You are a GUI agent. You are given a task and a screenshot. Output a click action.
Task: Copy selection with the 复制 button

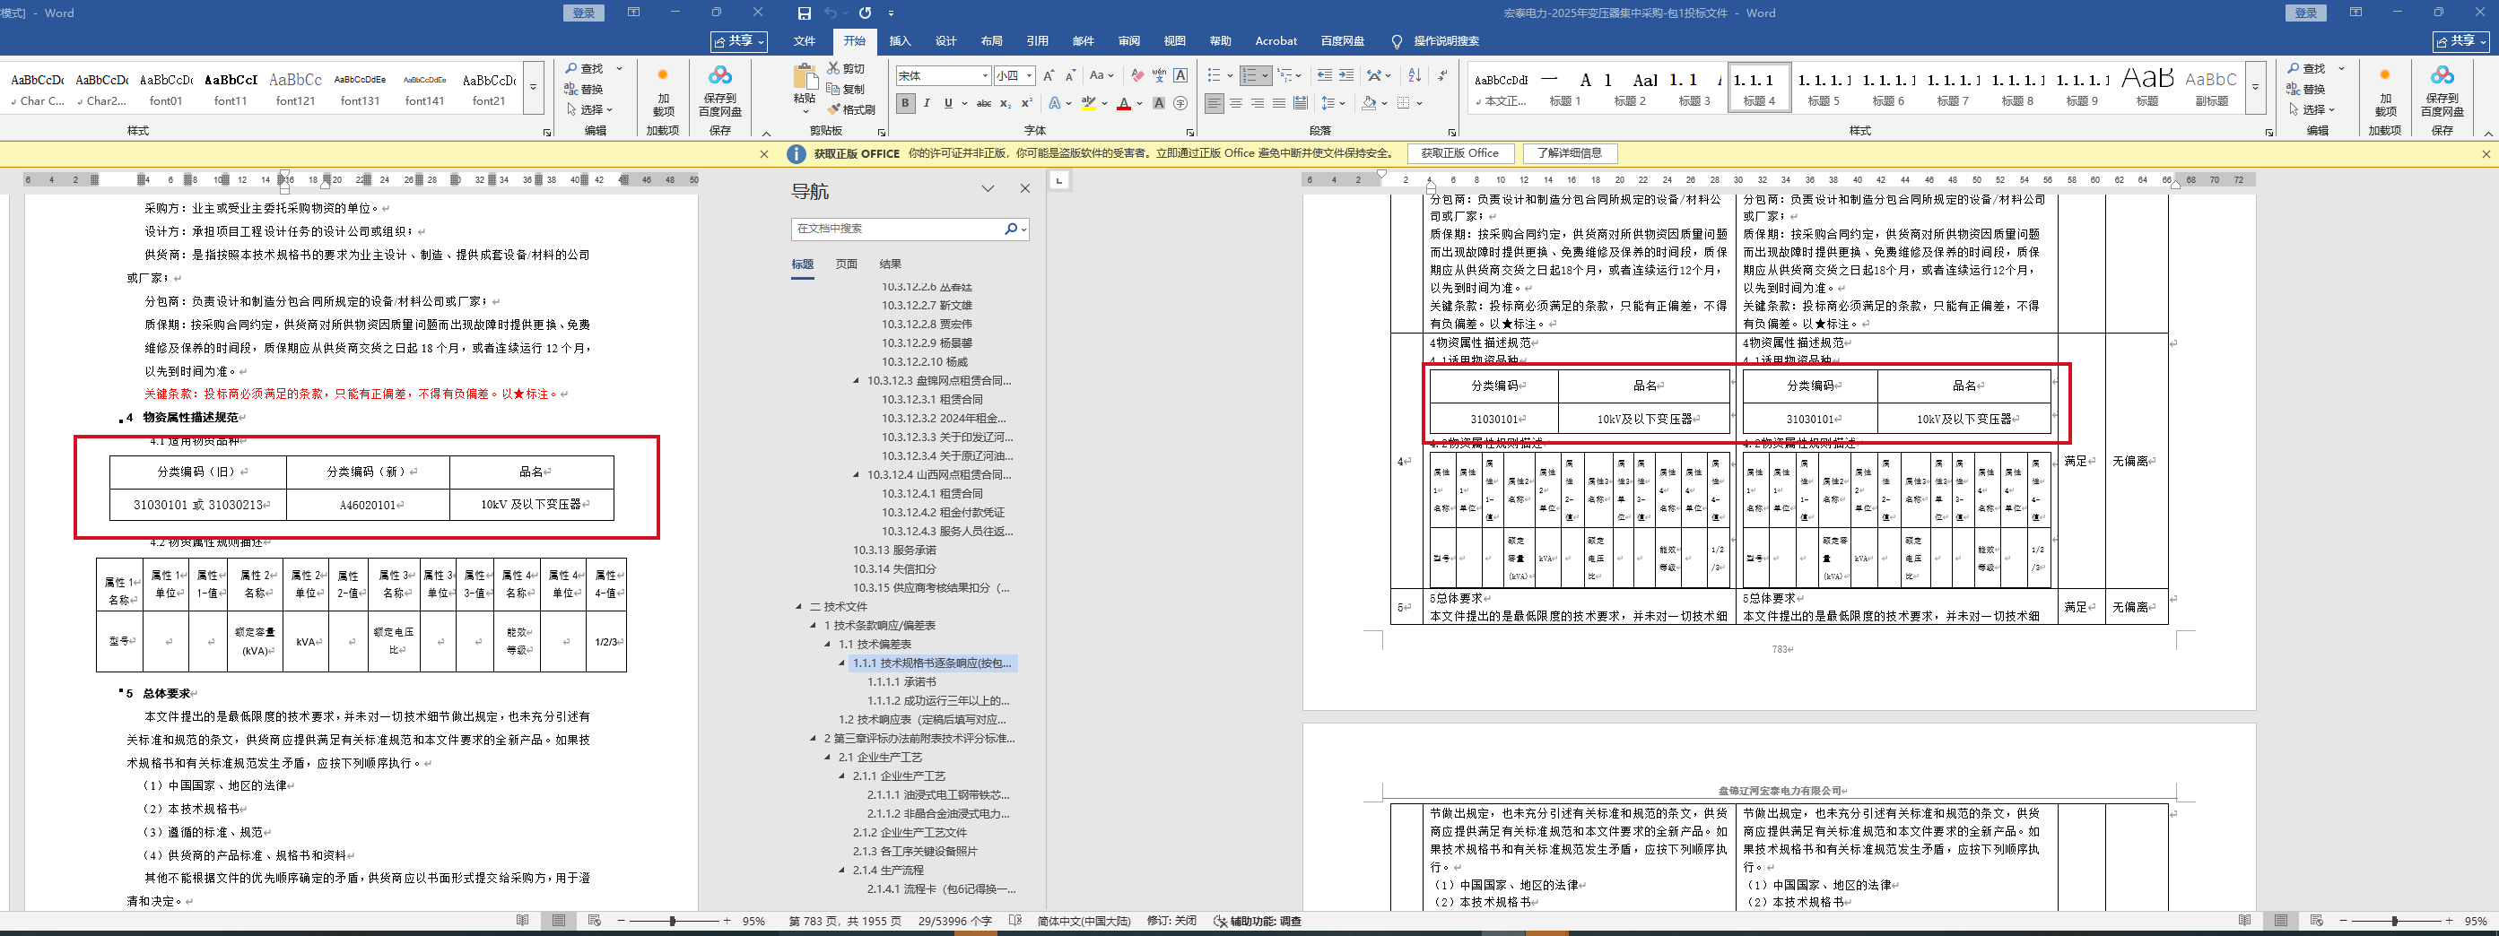click(845, 90)
